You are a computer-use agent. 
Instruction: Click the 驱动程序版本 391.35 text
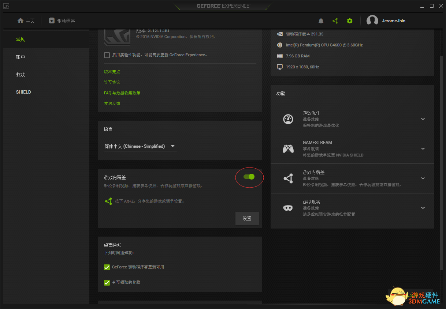[305, 34]
